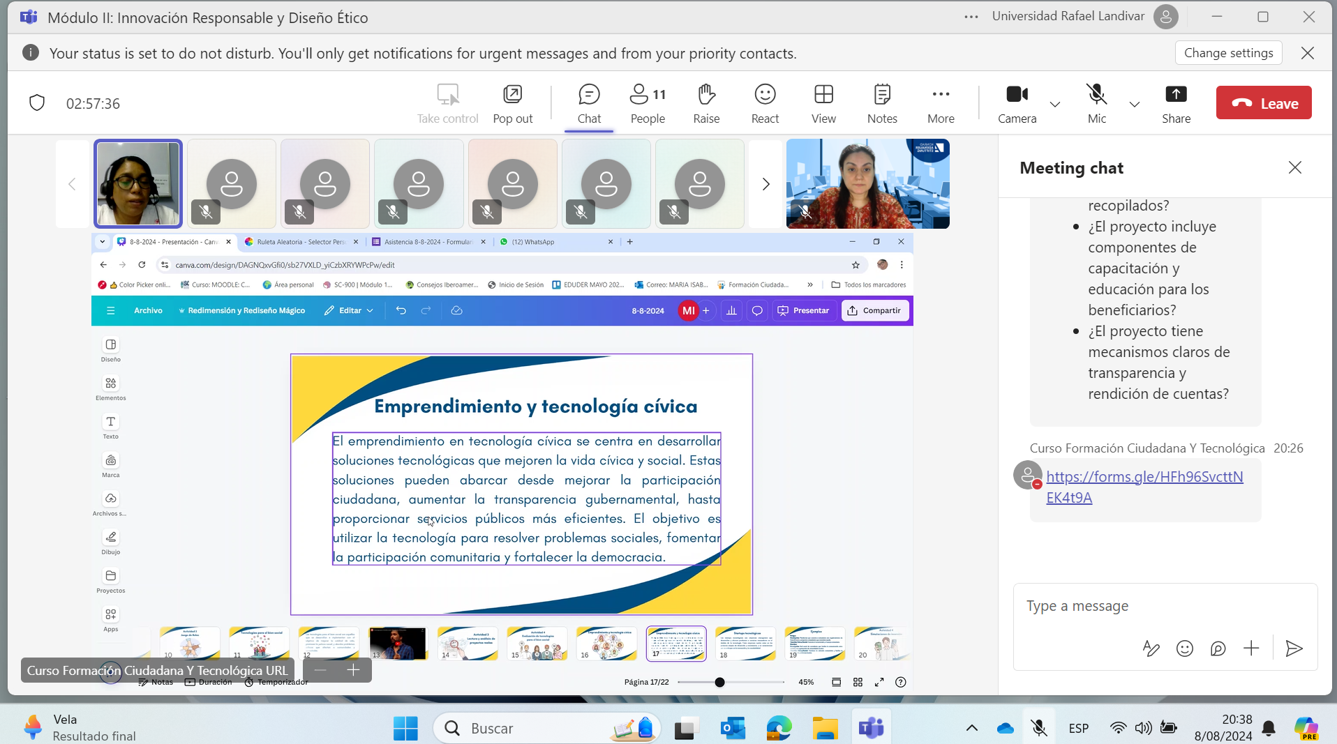The image size is (1337, 744).
Task: Raise your hand in the meeting
Action: click(x=706, y=103)
